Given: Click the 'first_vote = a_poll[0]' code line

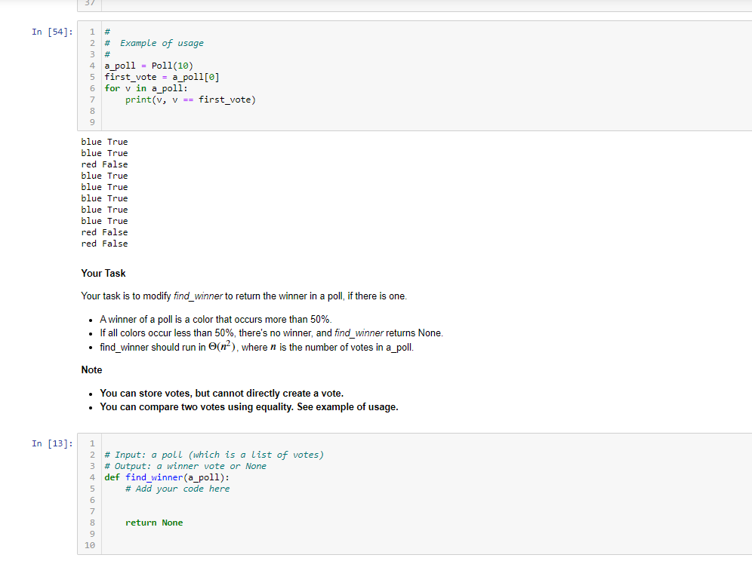Looking at the screenshot, I should coord(162,78).
